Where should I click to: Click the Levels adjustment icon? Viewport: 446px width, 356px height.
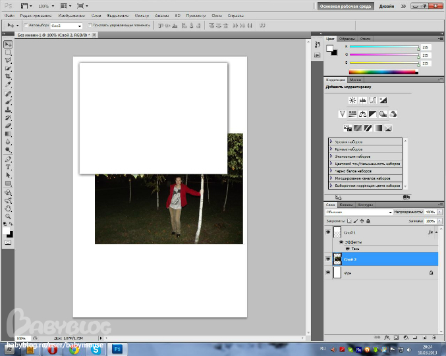tap(362, 100)
